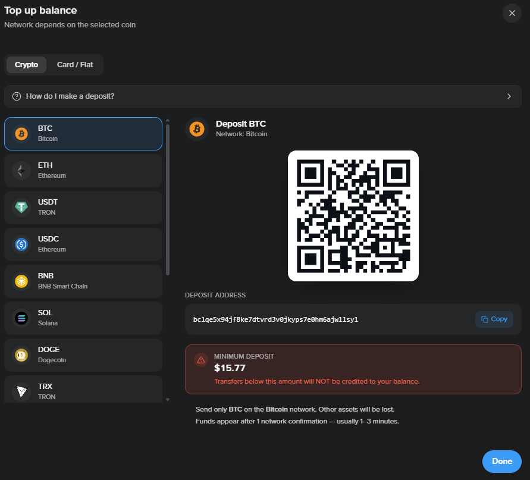This screenshot has height=480, width=530.
Task: Choose USDT on TRON
Action: coord(83,207)
